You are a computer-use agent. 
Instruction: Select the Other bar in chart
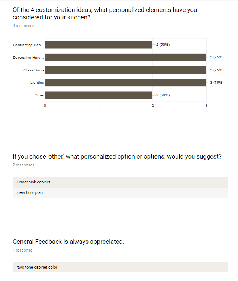[99, 95]
